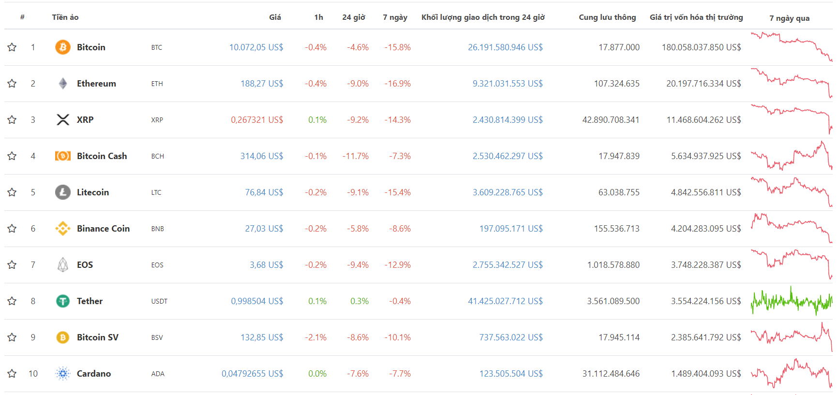This screenshot has width=839, height=395.
Task: Click Tether 24h change 0.3%
Action: coord(360,301)
